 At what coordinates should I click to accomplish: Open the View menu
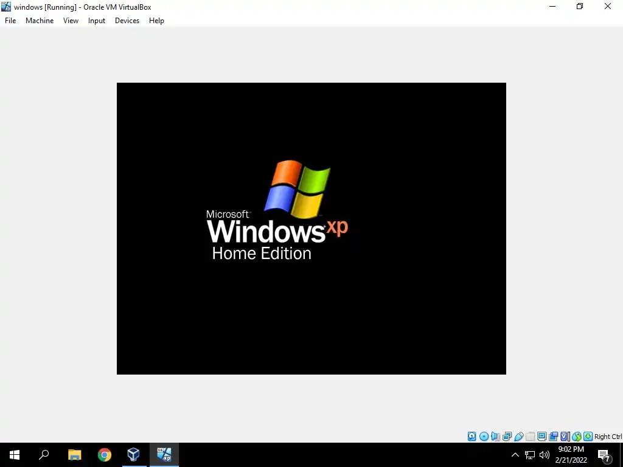coord(71,21)
